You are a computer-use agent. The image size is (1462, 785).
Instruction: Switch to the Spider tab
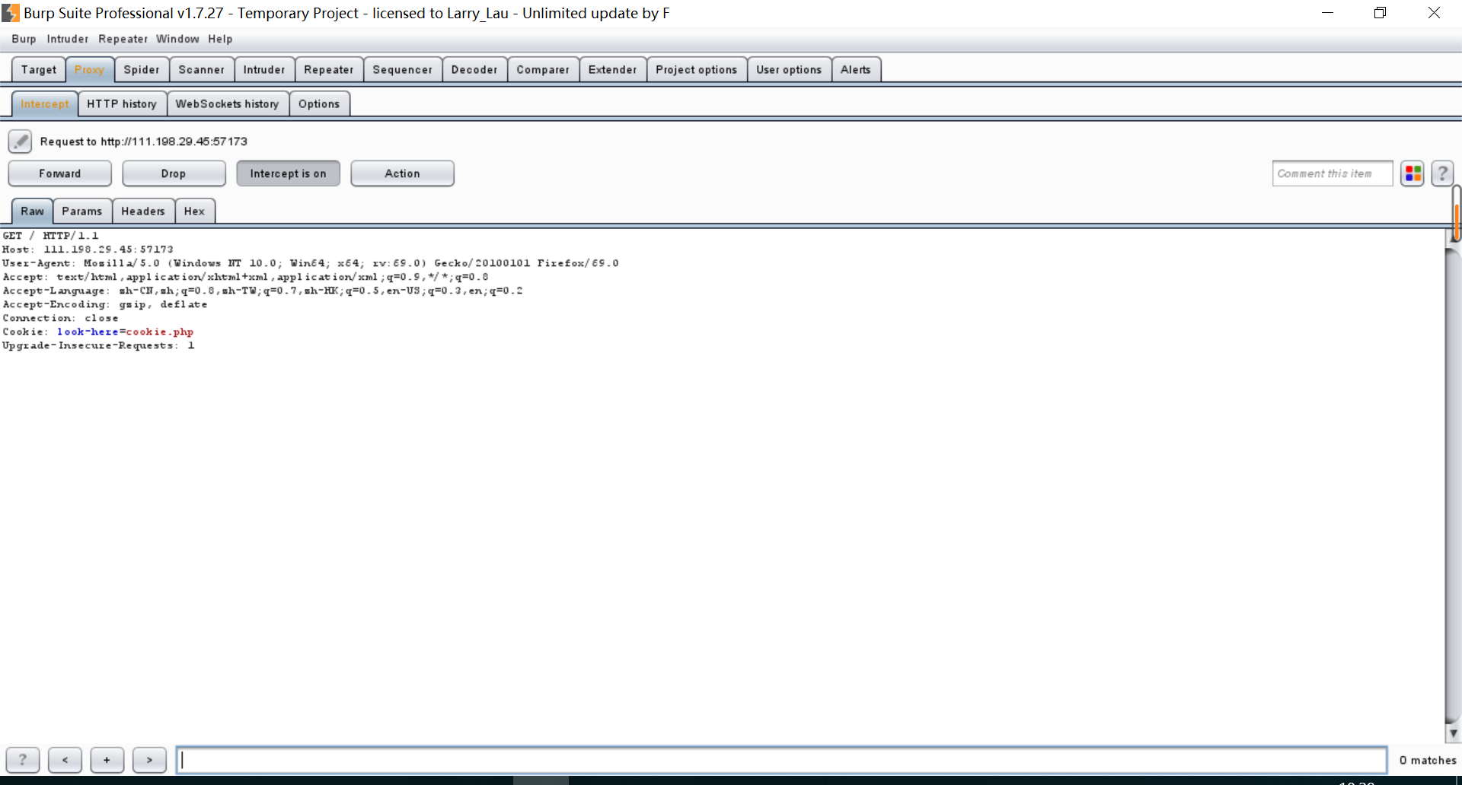click(142, 69)
